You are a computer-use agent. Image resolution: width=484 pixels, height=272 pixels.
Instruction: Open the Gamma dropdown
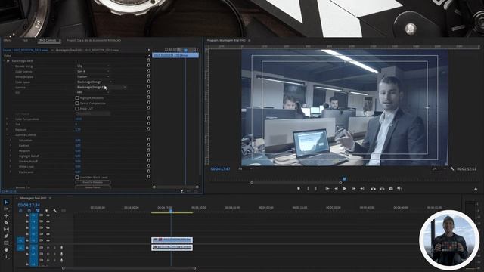click(x=101, y=88)
